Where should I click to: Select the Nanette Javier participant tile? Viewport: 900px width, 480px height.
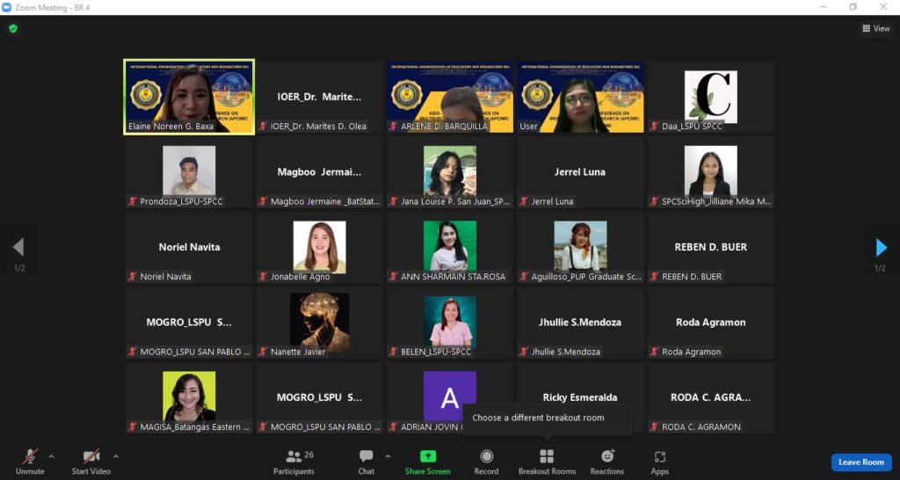(x=319, y=323)
